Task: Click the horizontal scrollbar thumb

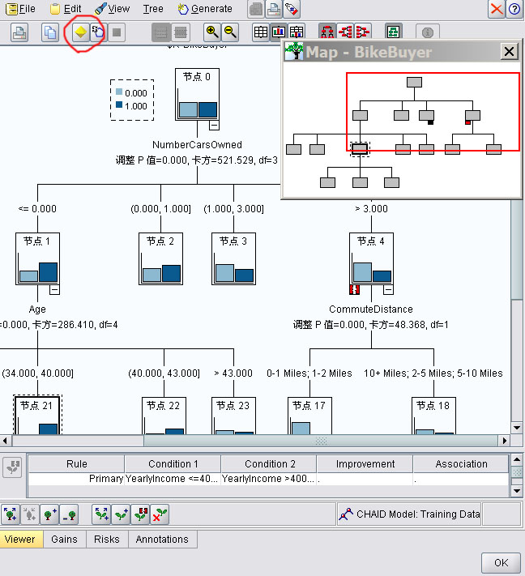Action: tap(320, 441)
